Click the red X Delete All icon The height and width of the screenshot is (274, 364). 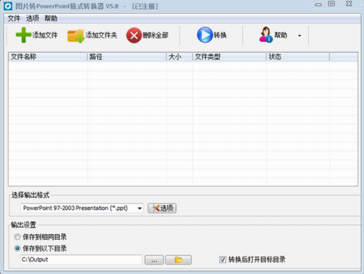(134, 36)
